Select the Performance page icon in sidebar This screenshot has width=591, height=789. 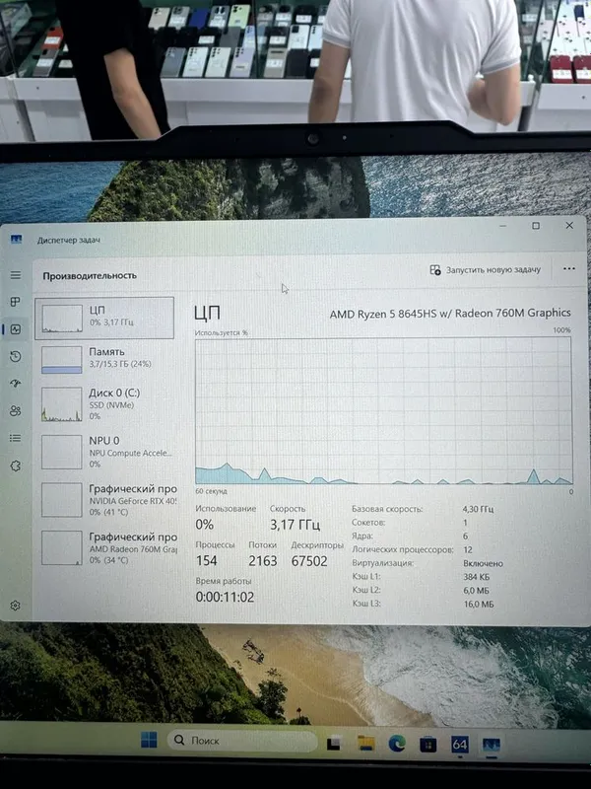point(16,329)
